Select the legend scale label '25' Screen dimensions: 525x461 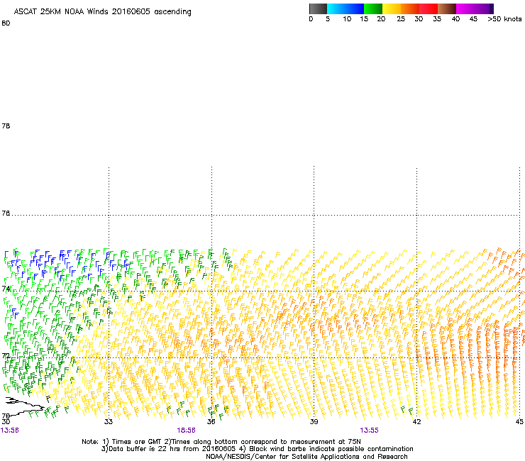click(x=401, y=19)
